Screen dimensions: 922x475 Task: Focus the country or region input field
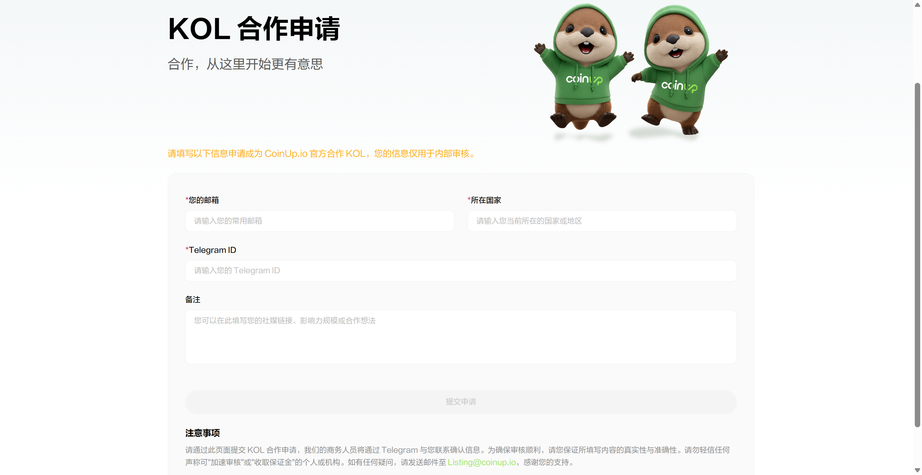[602, 221]
